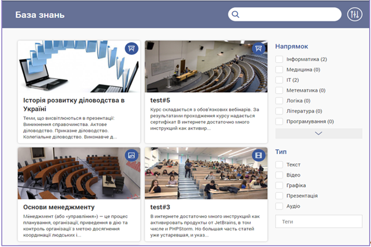
Task: Click image badge icon on Основи менеджменту card
Action: click(x=132, y=155)
